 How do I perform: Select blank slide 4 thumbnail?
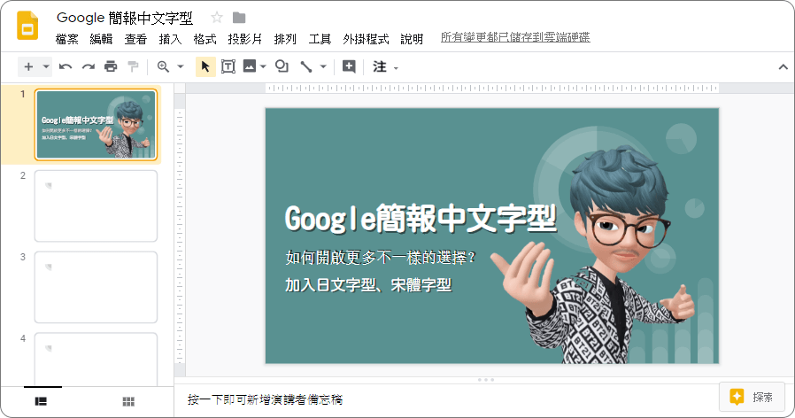96,360
